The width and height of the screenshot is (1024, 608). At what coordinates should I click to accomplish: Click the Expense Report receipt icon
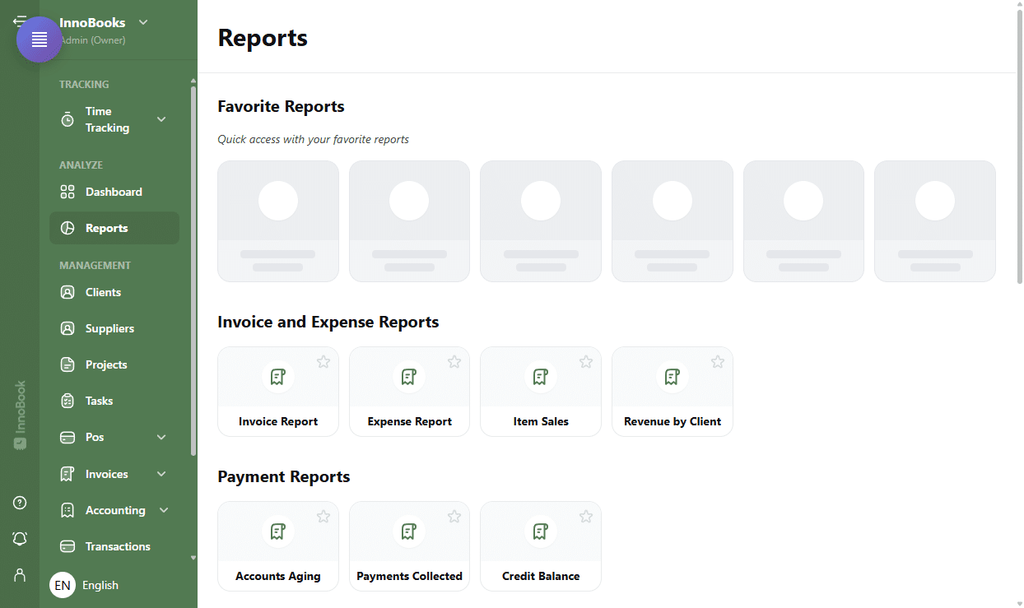pos(409,377)
